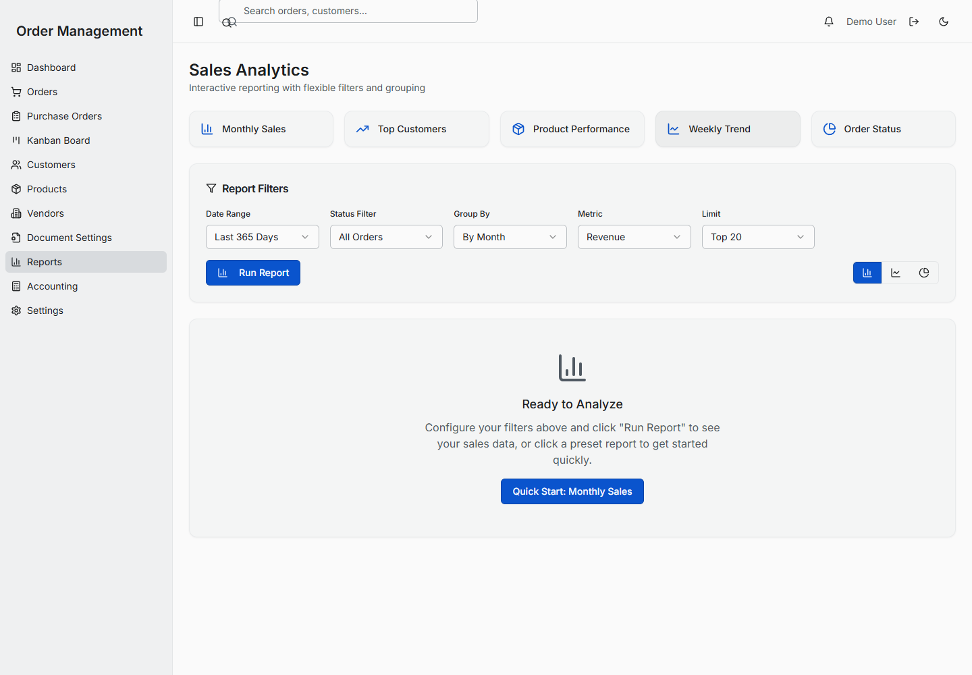Click the Customers people icon
The image size is (972, 675).
(x=16, y=165)
